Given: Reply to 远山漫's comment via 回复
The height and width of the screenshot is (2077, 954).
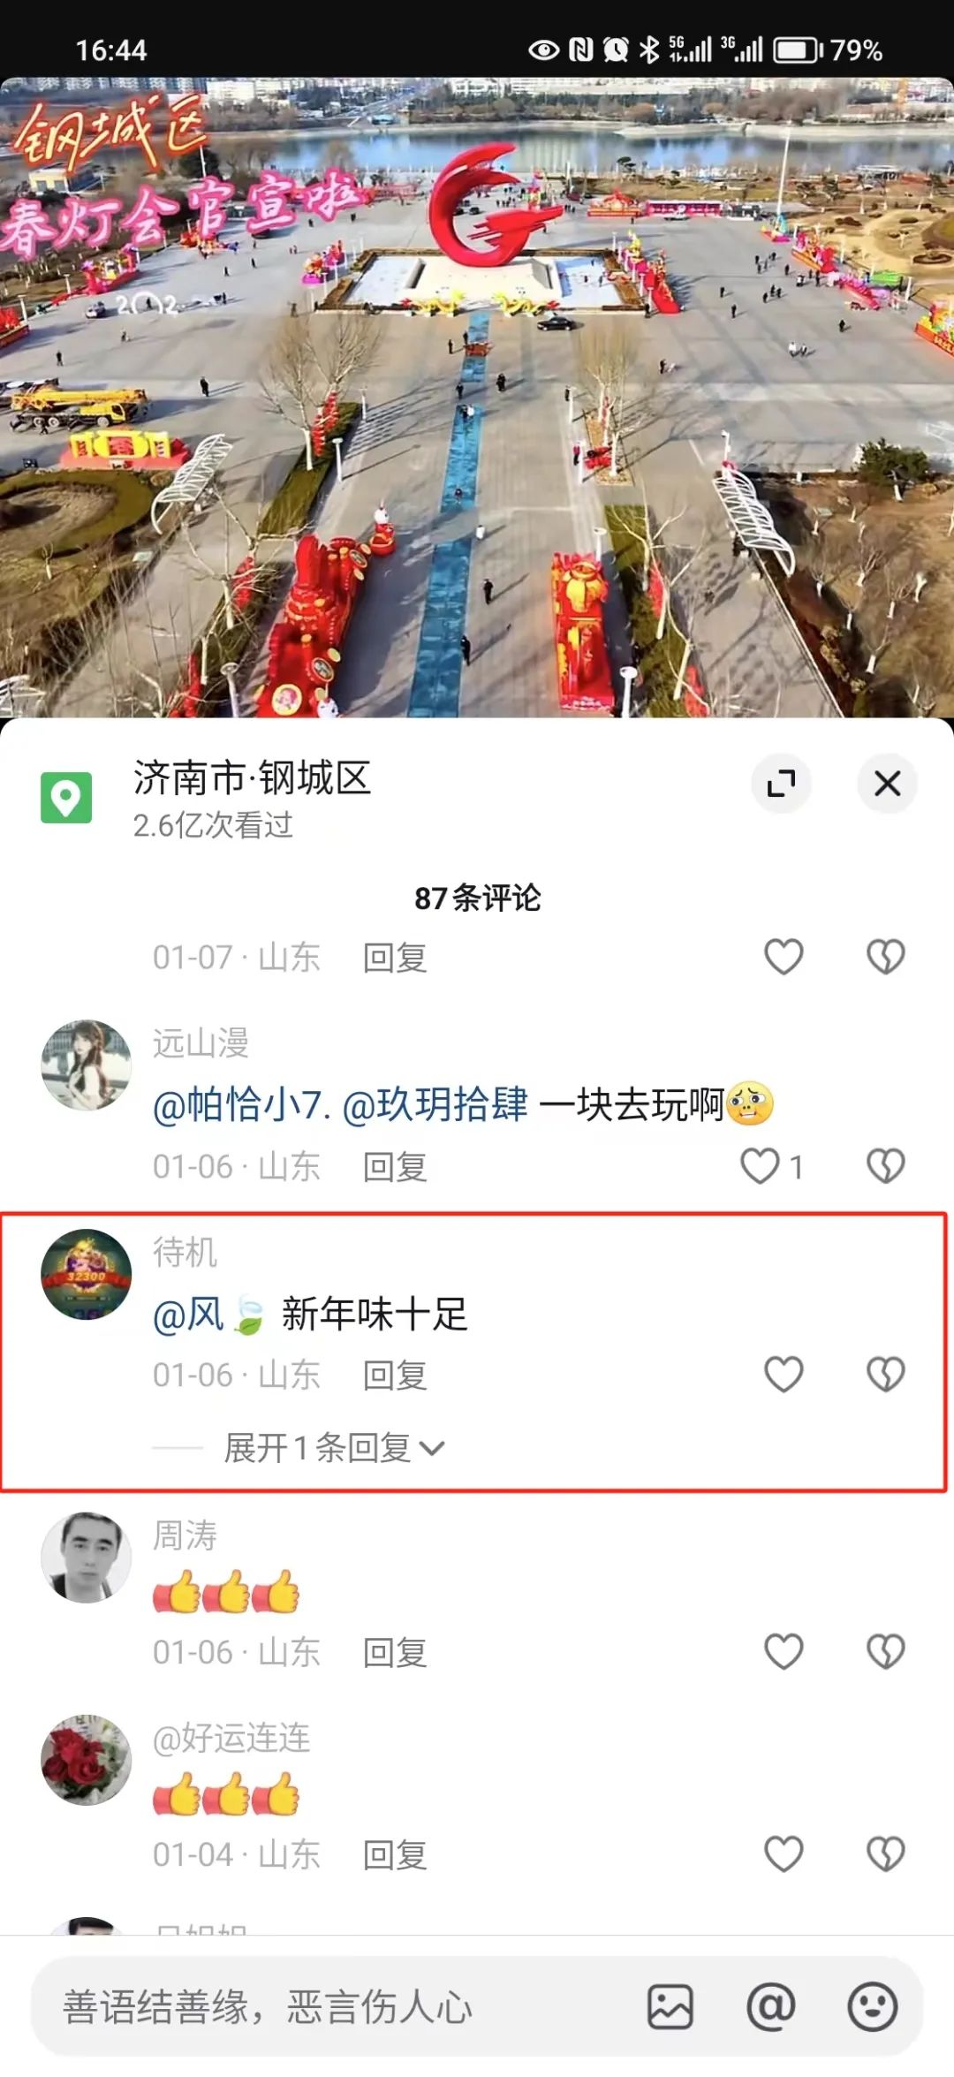Looking at the screenshot, I should click(x=395, y=1166).
